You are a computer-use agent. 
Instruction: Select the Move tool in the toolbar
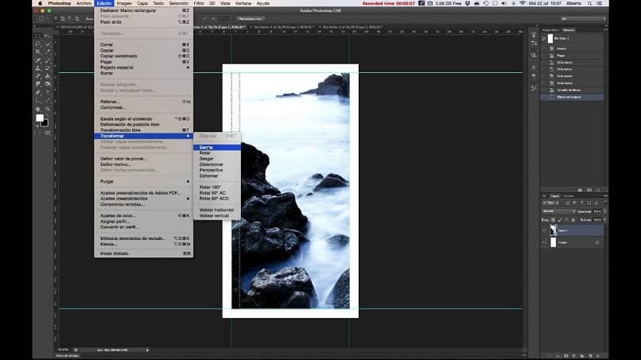48,36
